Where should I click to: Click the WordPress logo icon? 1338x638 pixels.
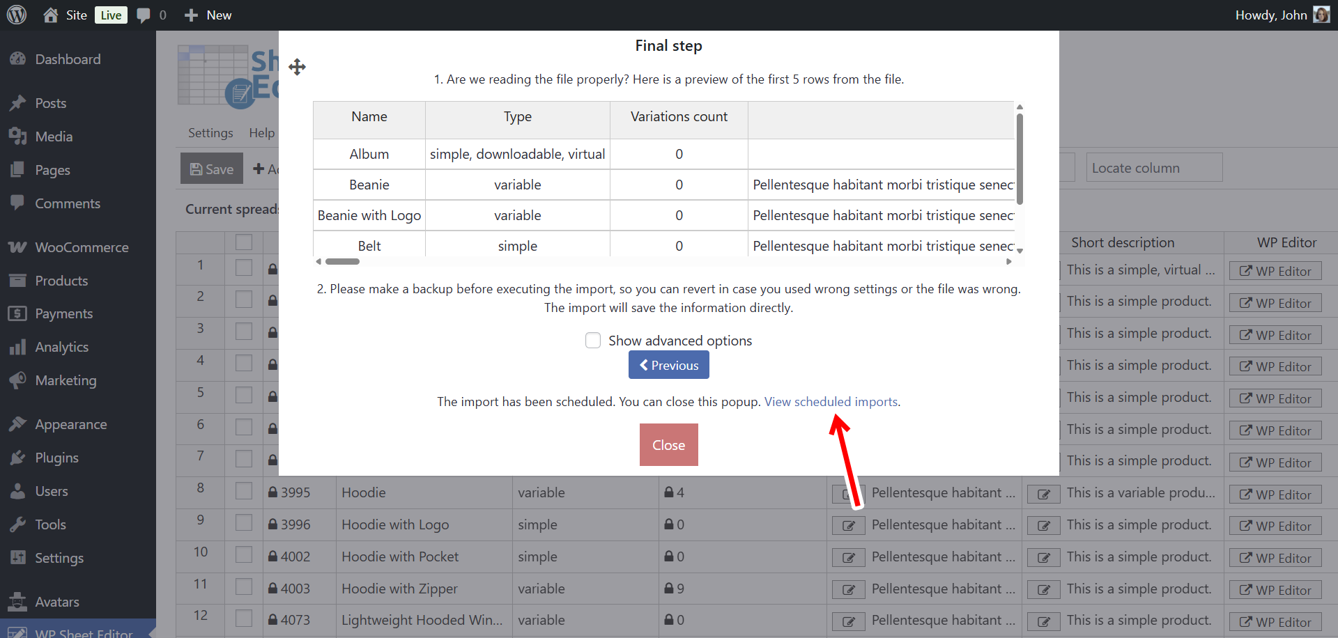coord(17,15)
